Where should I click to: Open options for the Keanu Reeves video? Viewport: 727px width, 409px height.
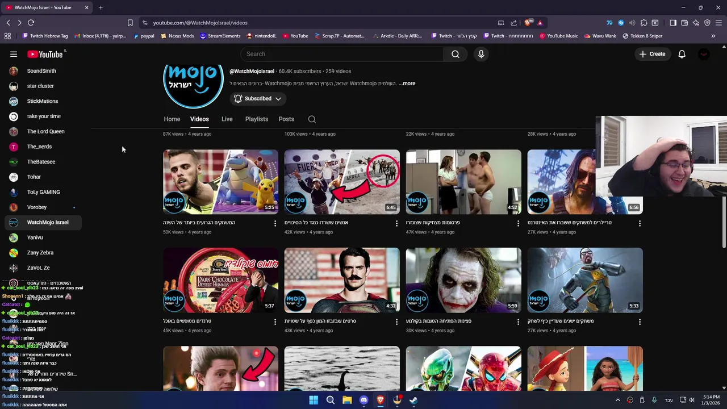tap(640, 223)
